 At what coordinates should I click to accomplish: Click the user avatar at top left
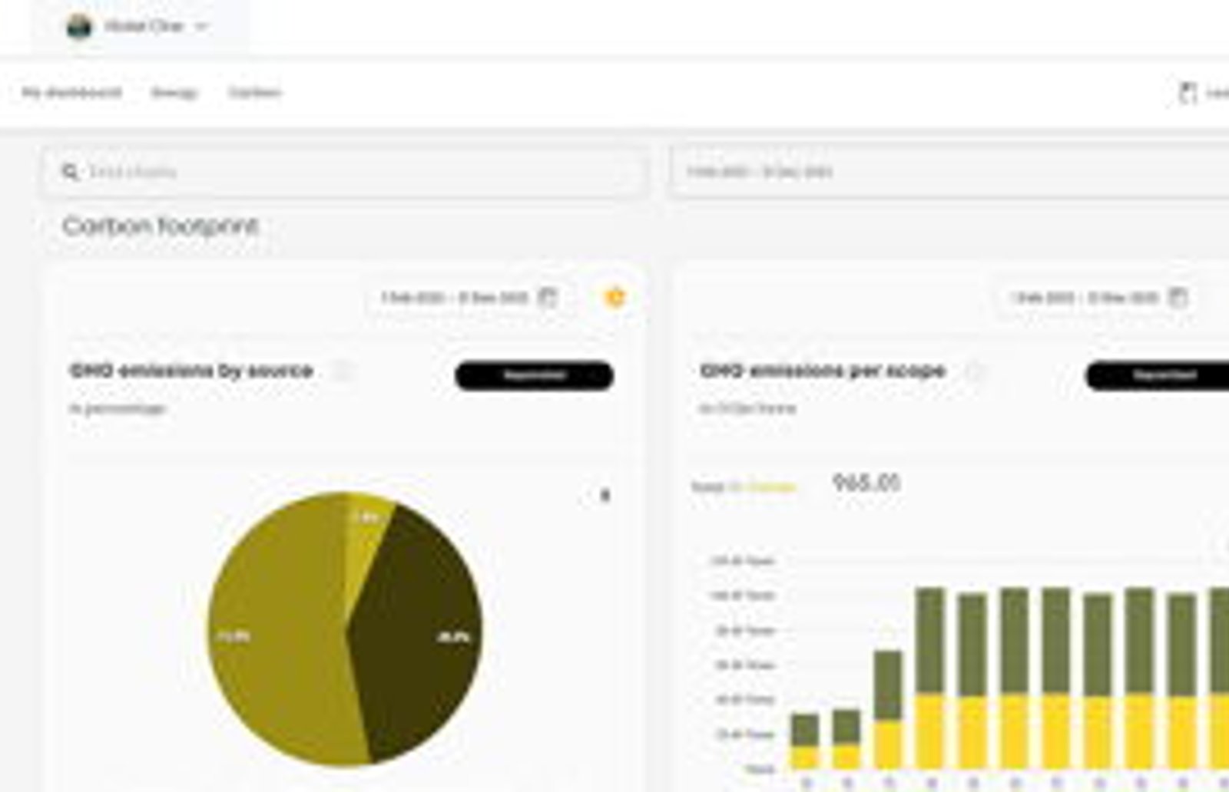coord(79,26)
